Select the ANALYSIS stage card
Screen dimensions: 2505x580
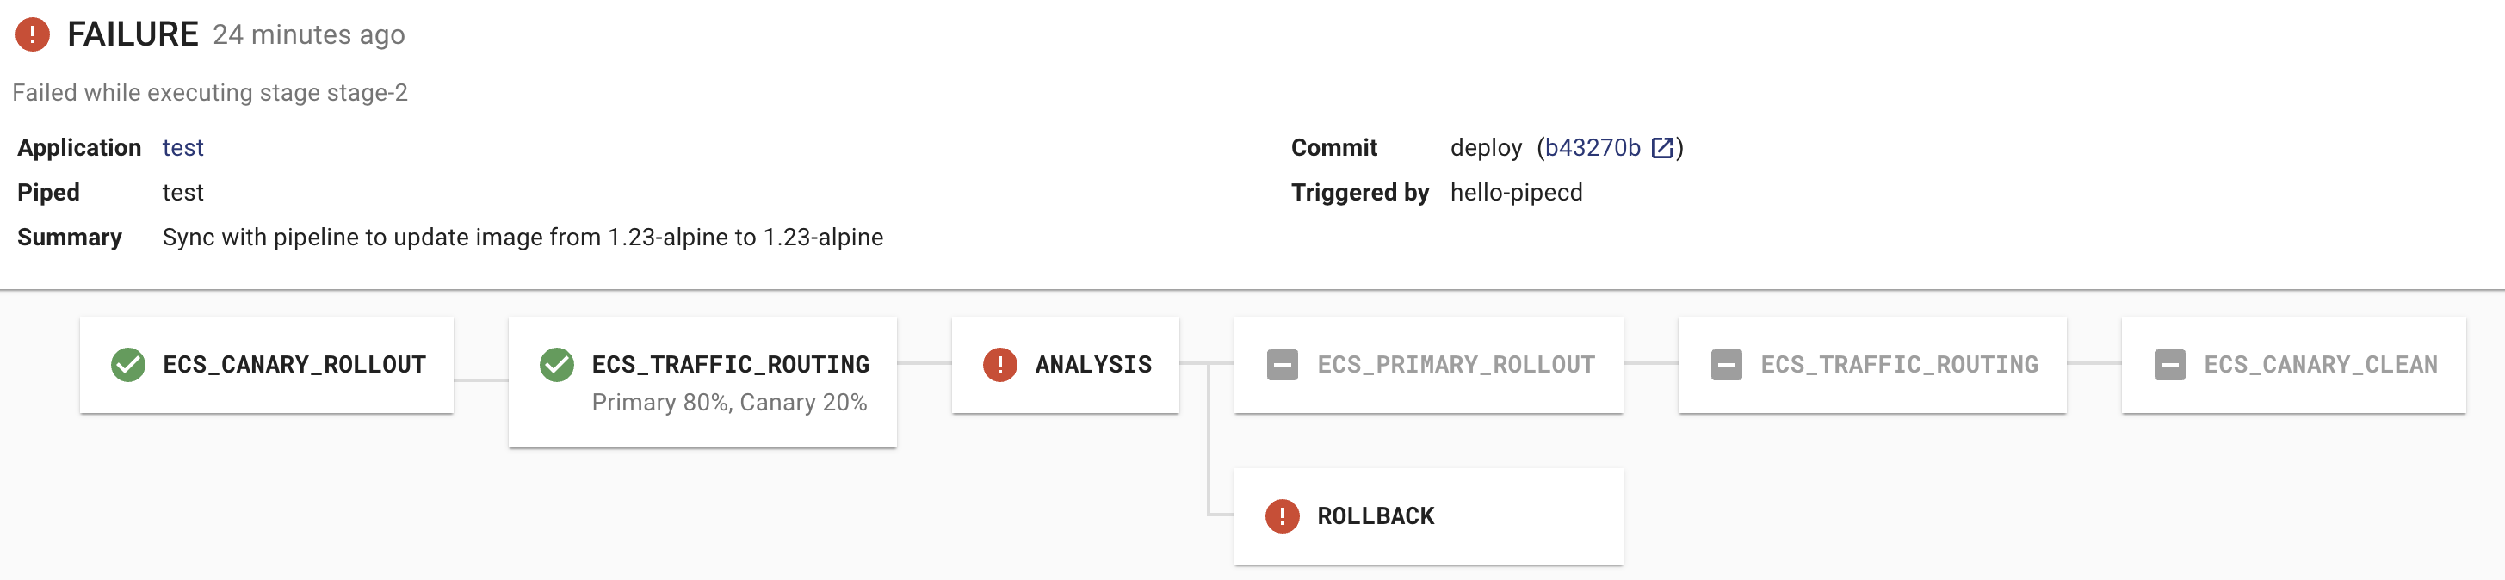click(x=1066, y=364)
